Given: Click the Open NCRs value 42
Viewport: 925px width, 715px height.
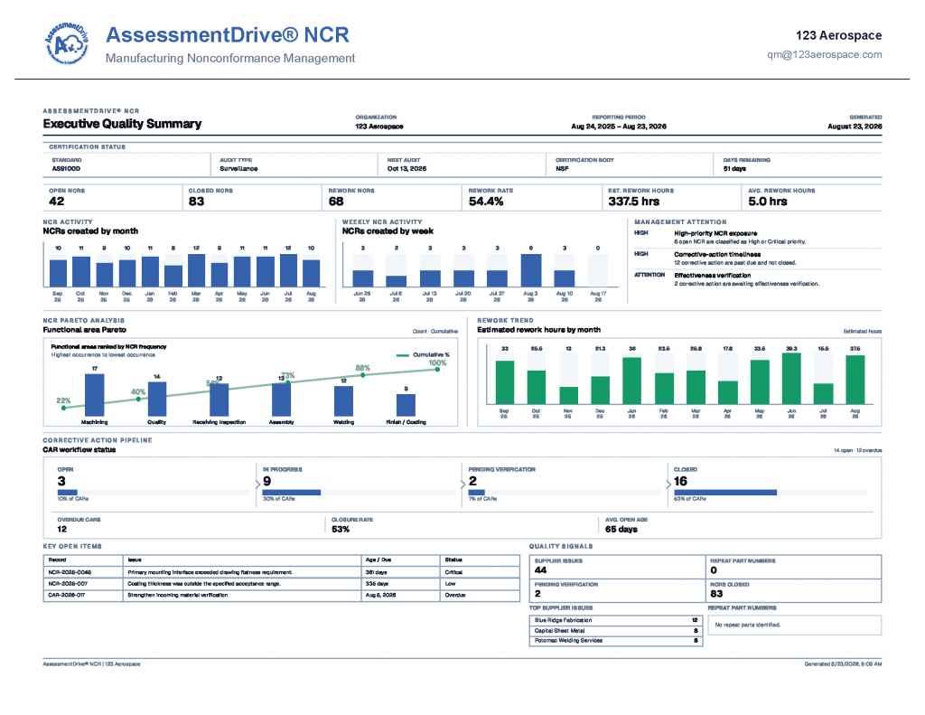Looking at the screenshot, I should click(x=57, y=202).
